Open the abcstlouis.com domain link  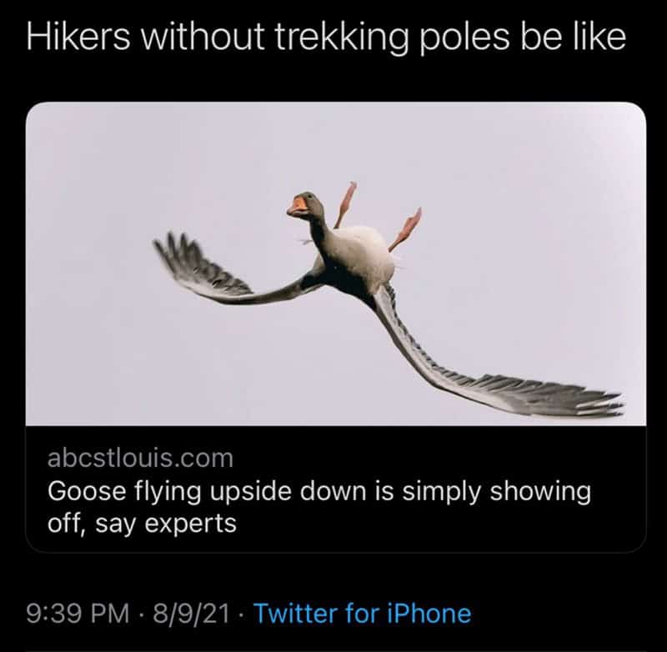coord(141,458)
